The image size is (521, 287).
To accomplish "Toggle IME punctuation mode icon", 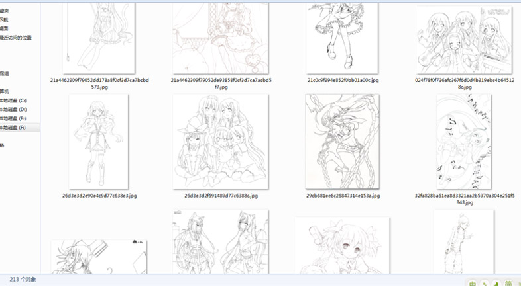I will click(485, 284).
